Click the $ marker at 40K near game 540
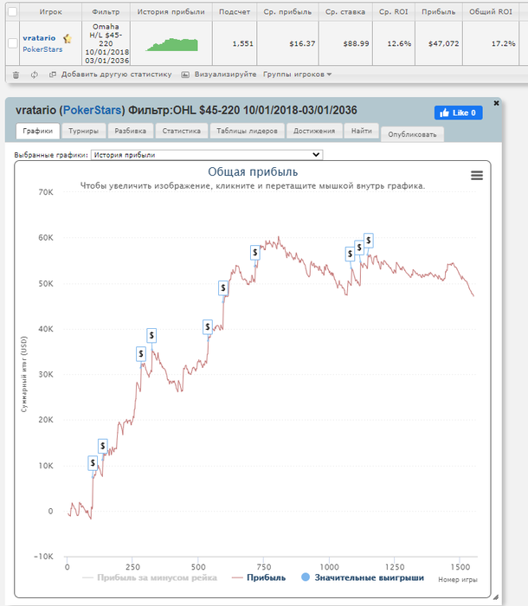This screenshot has height=606, width=528. (x=208, y=327)
